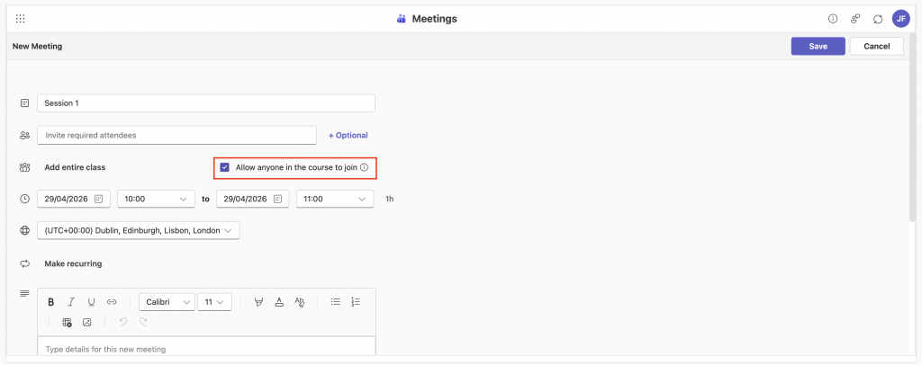Click the info icon in the header

[x=833, y=18]
